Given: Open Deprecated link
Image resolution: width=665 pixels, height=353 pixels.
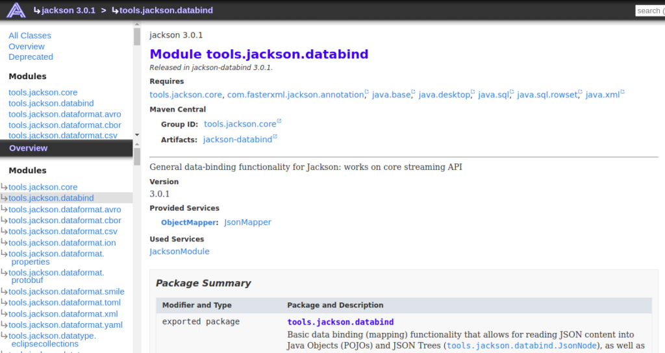Looking at the screenshot, I should (x=31, y=57).
